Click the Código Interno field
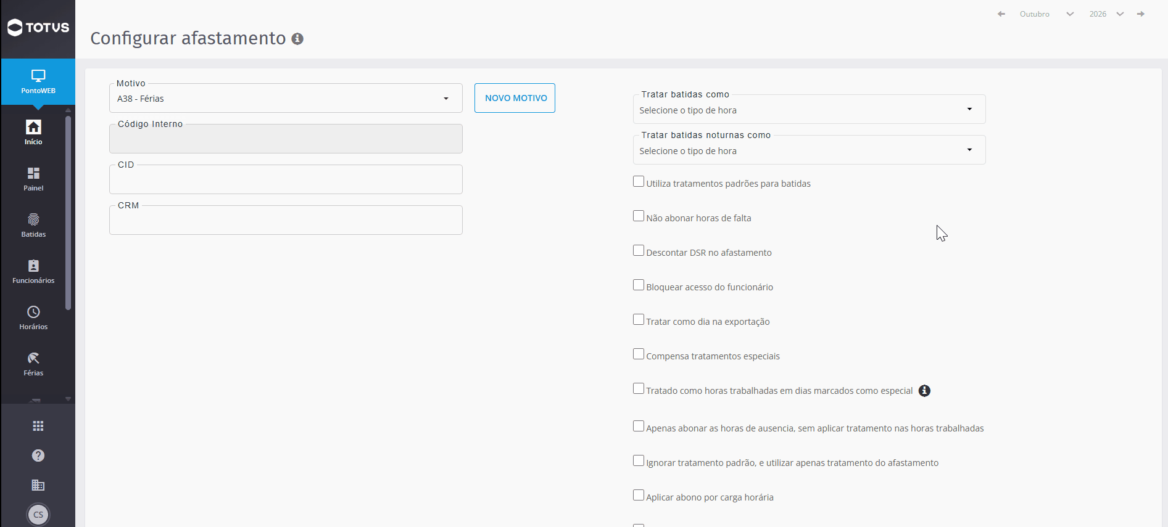The width and height of the screenshot is (1168, 527). pyautogui.click(x=286, y=139)
